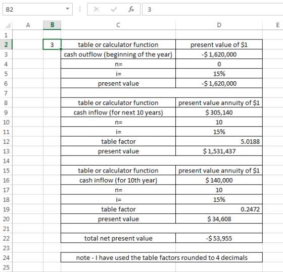Click 'cash inflow (for 10th year)' cell

coord(118,180)
